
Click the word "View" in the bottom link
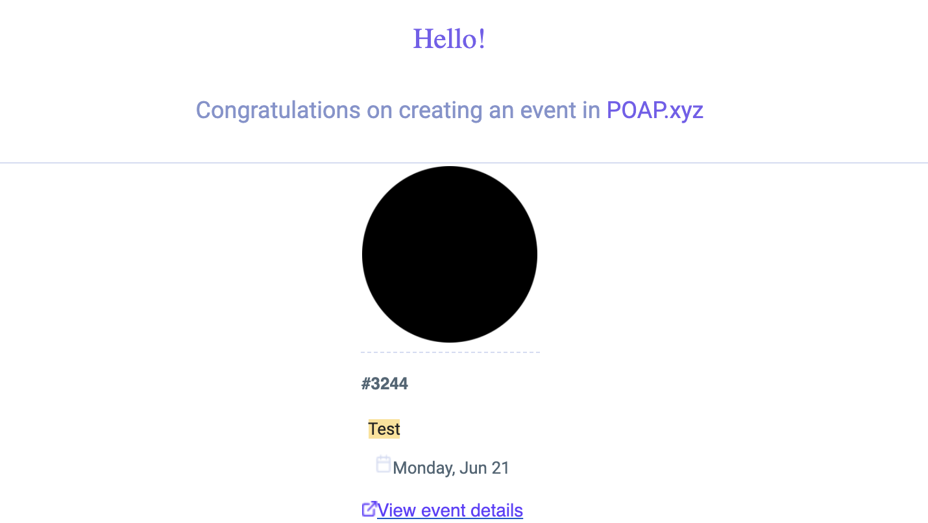coord(397,511)
